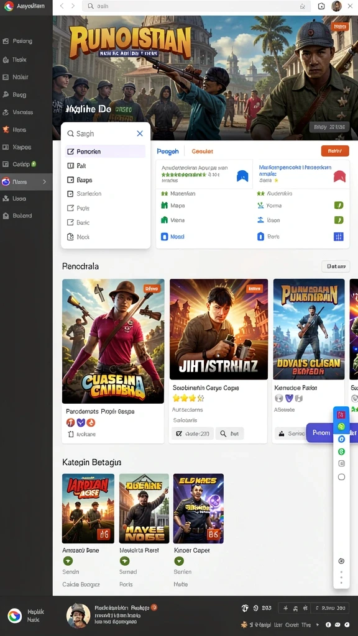
Task: Click the red icon on the Musfompencoke card
Action: click(339, 176)
